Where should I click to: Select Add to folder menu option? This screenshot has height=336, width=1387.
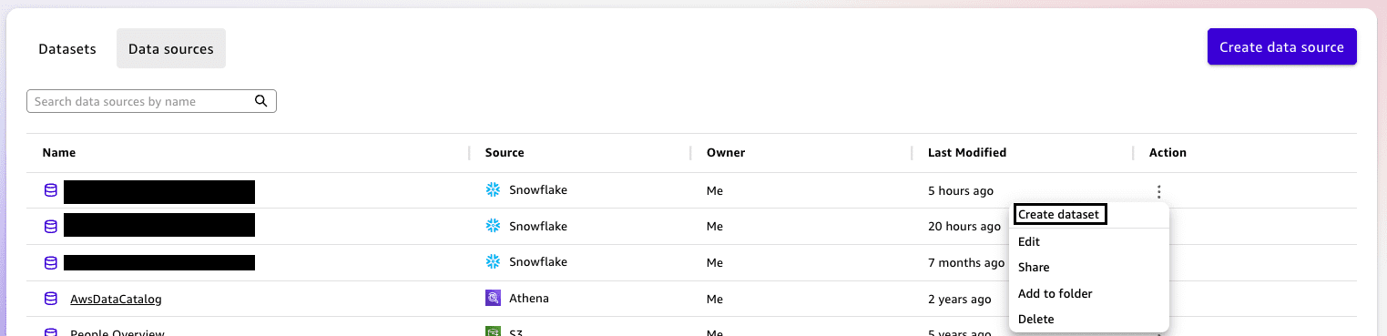1055,294
